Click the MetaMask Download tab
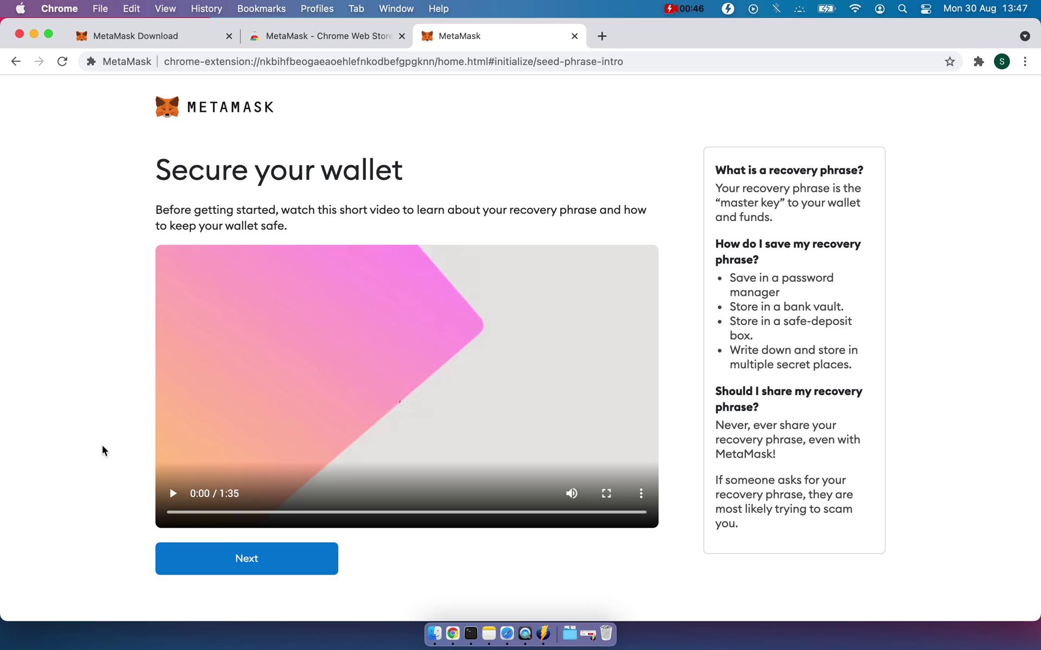The height and width of the screenshot is (650, 1041). coord(135,35)
